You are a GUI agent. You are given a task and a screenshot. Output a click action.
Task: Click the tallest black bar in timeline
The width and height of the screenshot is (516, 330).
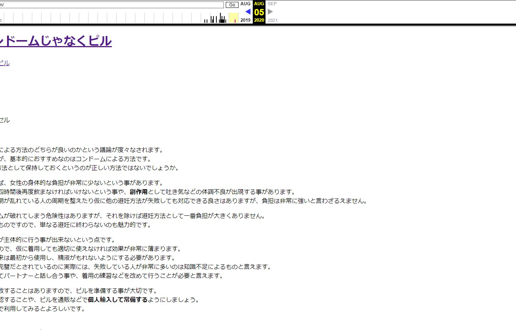click(x=220, y=18)
